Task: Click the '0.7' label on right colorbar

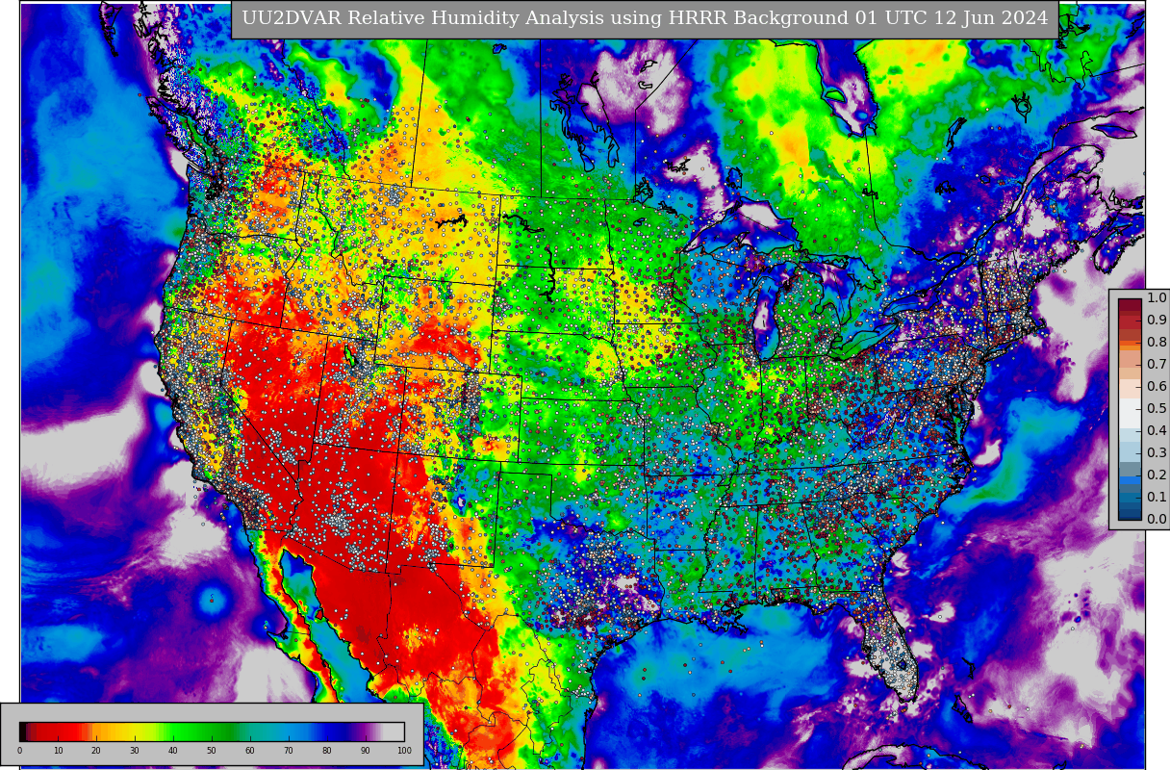Action: pyautogui.click(x=1157, y=365)
